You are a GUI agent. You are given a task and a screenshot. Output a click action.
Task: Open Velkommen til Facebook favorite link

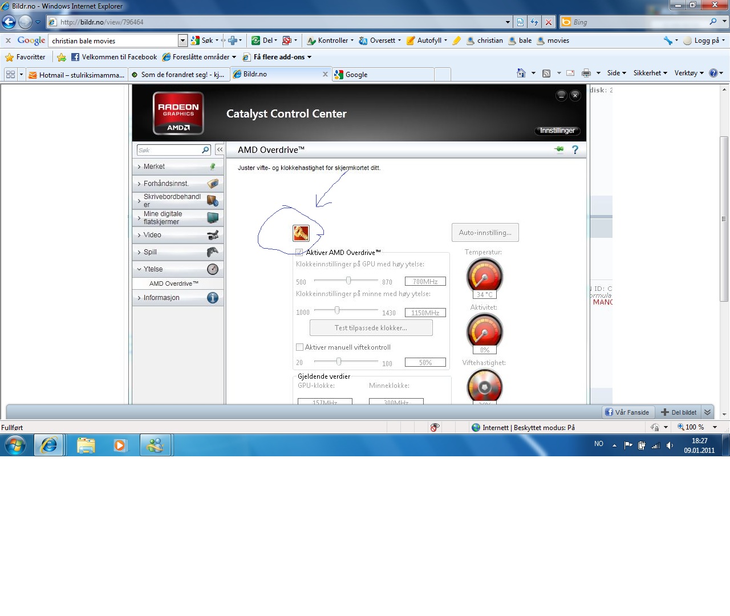[x=114, y=57]
